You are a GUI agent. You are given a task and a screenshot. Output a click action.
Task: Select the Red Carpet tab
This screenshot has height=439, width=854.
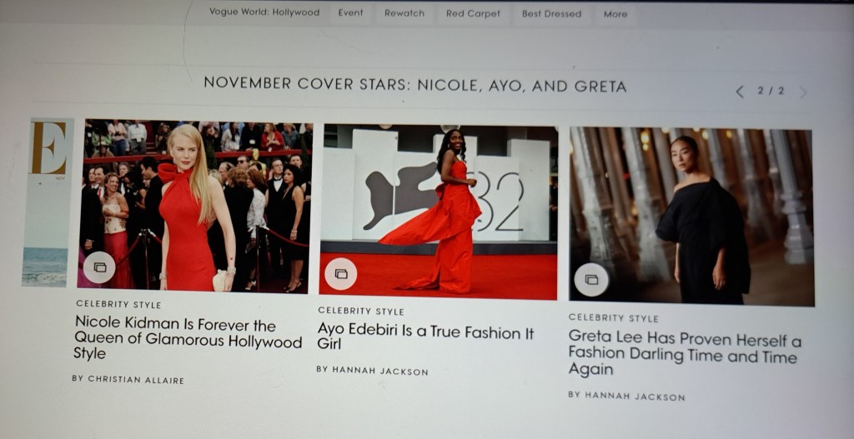click(x=473, y=14)
